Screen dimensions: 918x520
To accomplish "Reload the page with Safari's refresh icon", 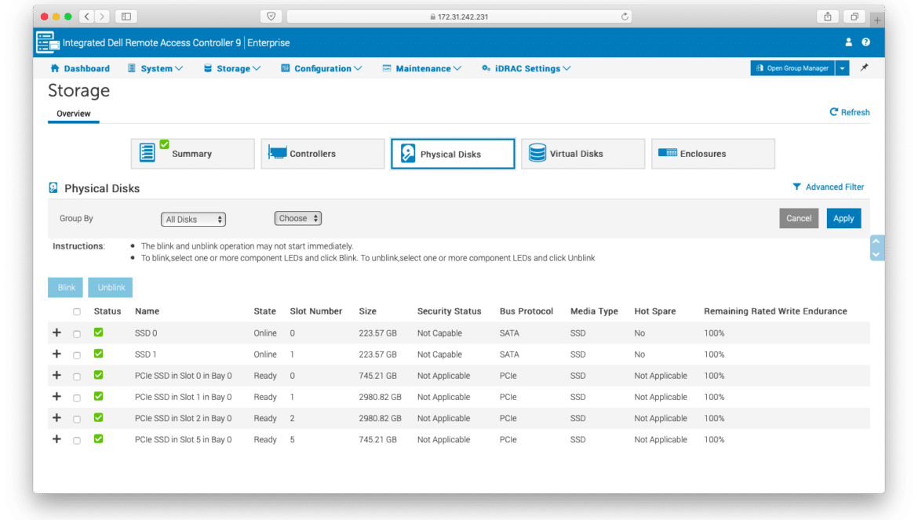I will tap(625, 16).
